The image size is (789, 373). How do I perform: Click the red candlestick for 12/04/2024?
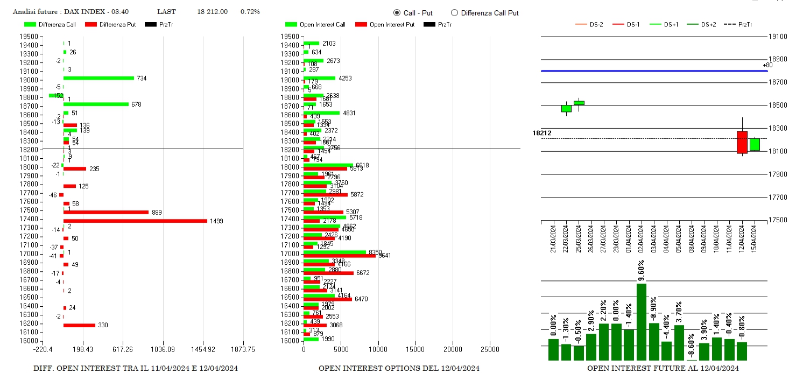click(x=742, y=142)
